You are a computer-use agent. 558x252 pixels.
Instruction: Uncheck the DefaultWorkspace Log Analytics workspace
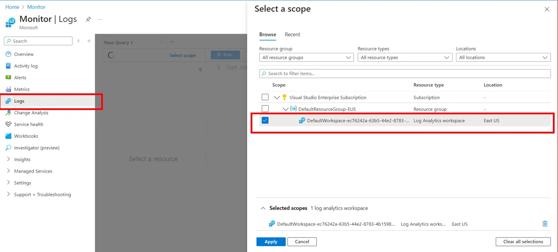(265, 120)
